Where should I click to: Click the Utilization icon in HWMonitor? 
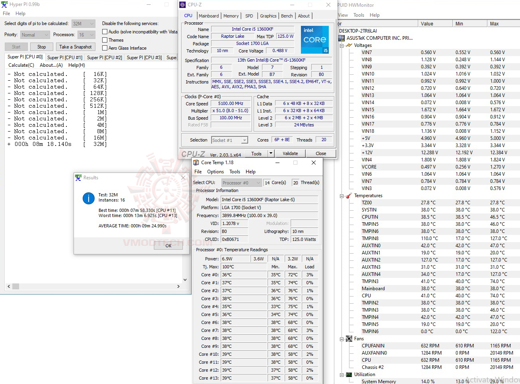coord(349,374)
